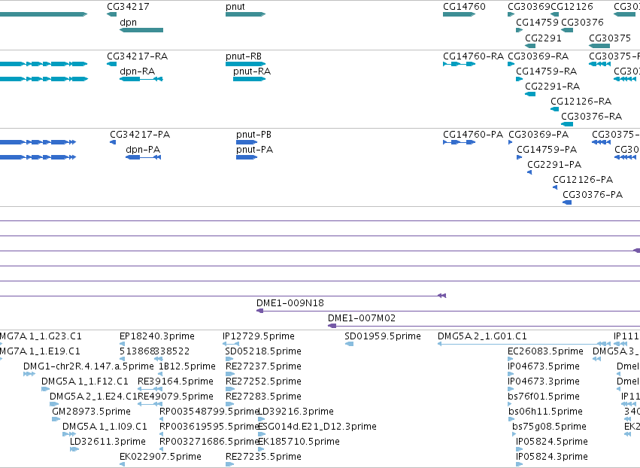Click the IP04673.5prime EST label
Image resolution: width=640 pixels, height=468 pixels.
pyautogui.click(x=544, y=366)
